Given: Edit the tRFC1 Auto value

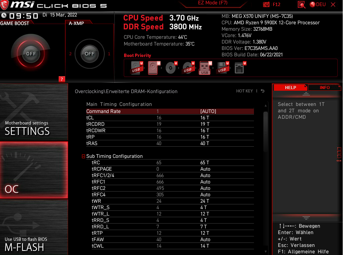Looking at the screenshot, I should [x=205, y=182].
